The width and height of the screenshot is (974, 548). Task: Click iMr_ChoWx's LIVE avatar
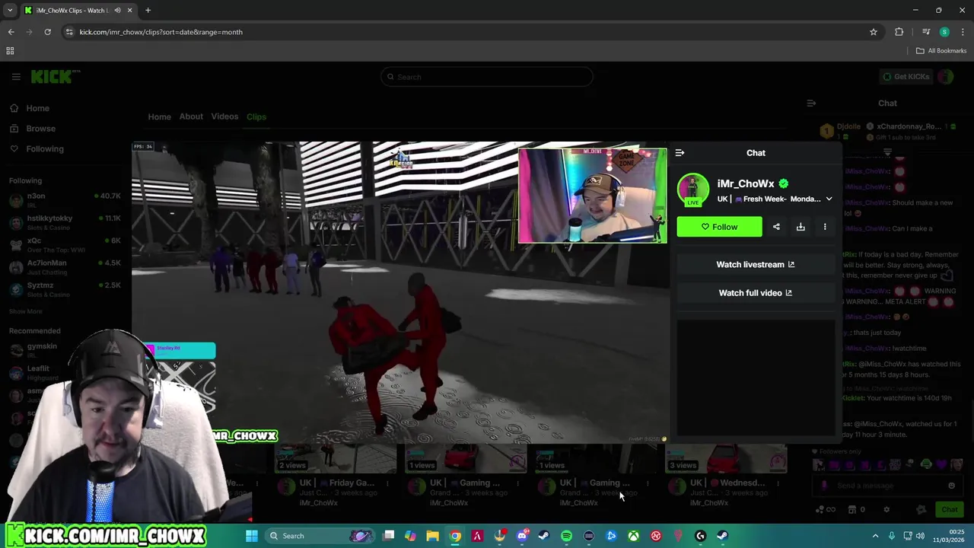pyautogui.click(x=692, y=190)
